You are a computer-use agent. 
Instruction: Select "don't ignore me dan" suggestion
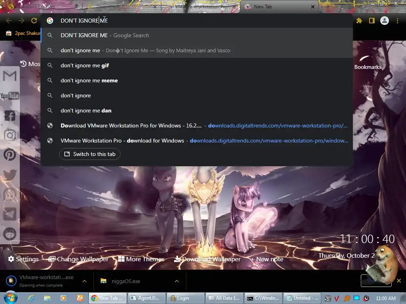(197, 110)
